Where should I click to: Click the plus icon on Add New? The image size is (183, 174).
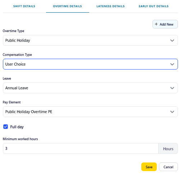156,24
